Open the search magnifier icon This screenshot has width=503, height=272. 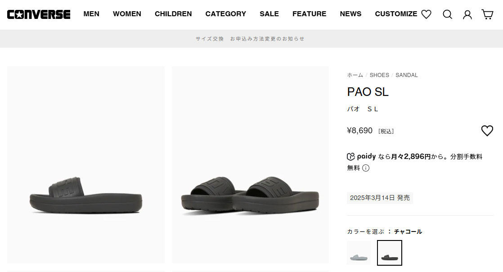click(447, 14)
